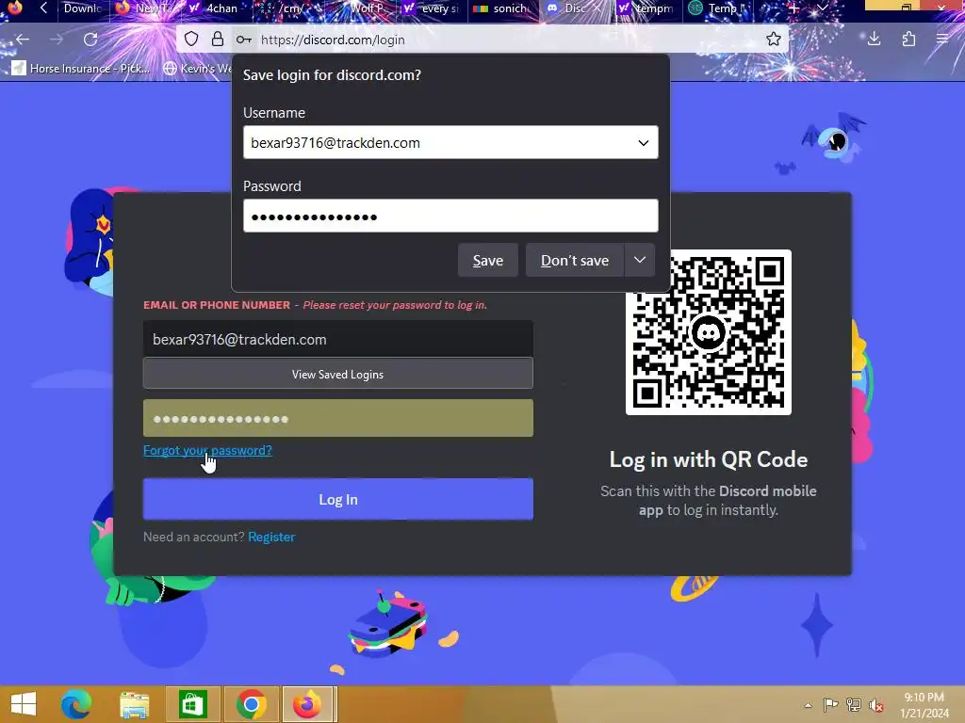965x723 pixels.
Task: Click the Firefox taskbar icon
Action: (307, 704)
